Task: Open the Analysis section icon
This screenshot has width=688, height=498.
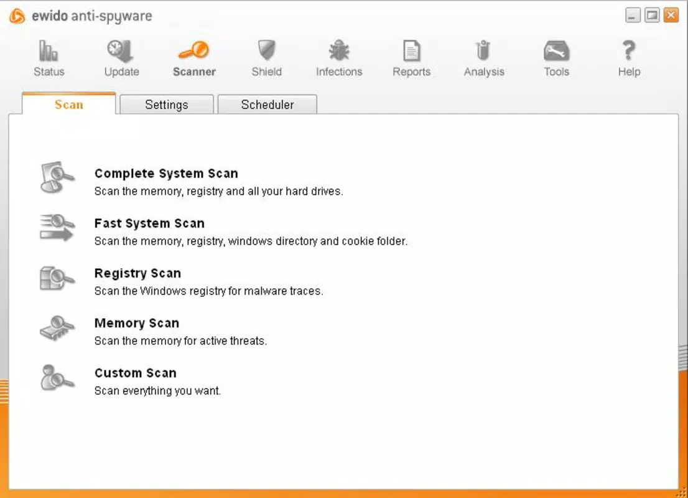Action: pyautogui.click(x=483, y=50)
